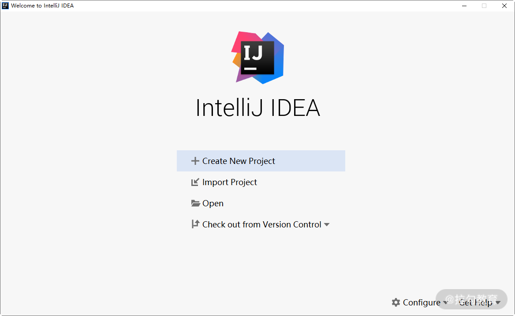515x316 pixels.
Task: Click the open folder icon
Action: pos(195,204)
